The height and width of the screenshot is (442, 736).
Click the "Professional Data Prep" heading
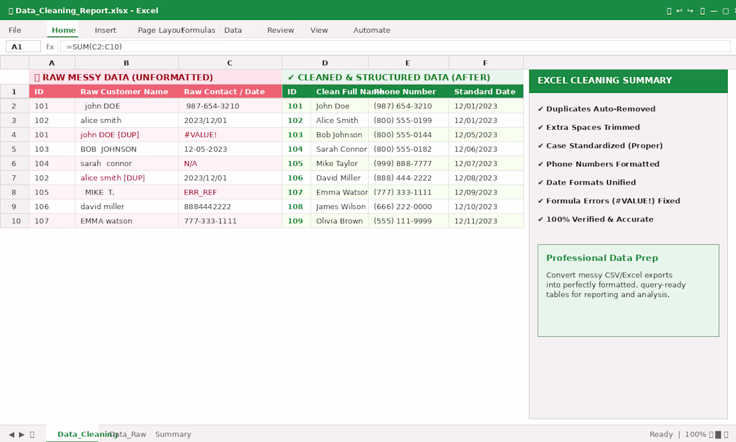point(602,257)
